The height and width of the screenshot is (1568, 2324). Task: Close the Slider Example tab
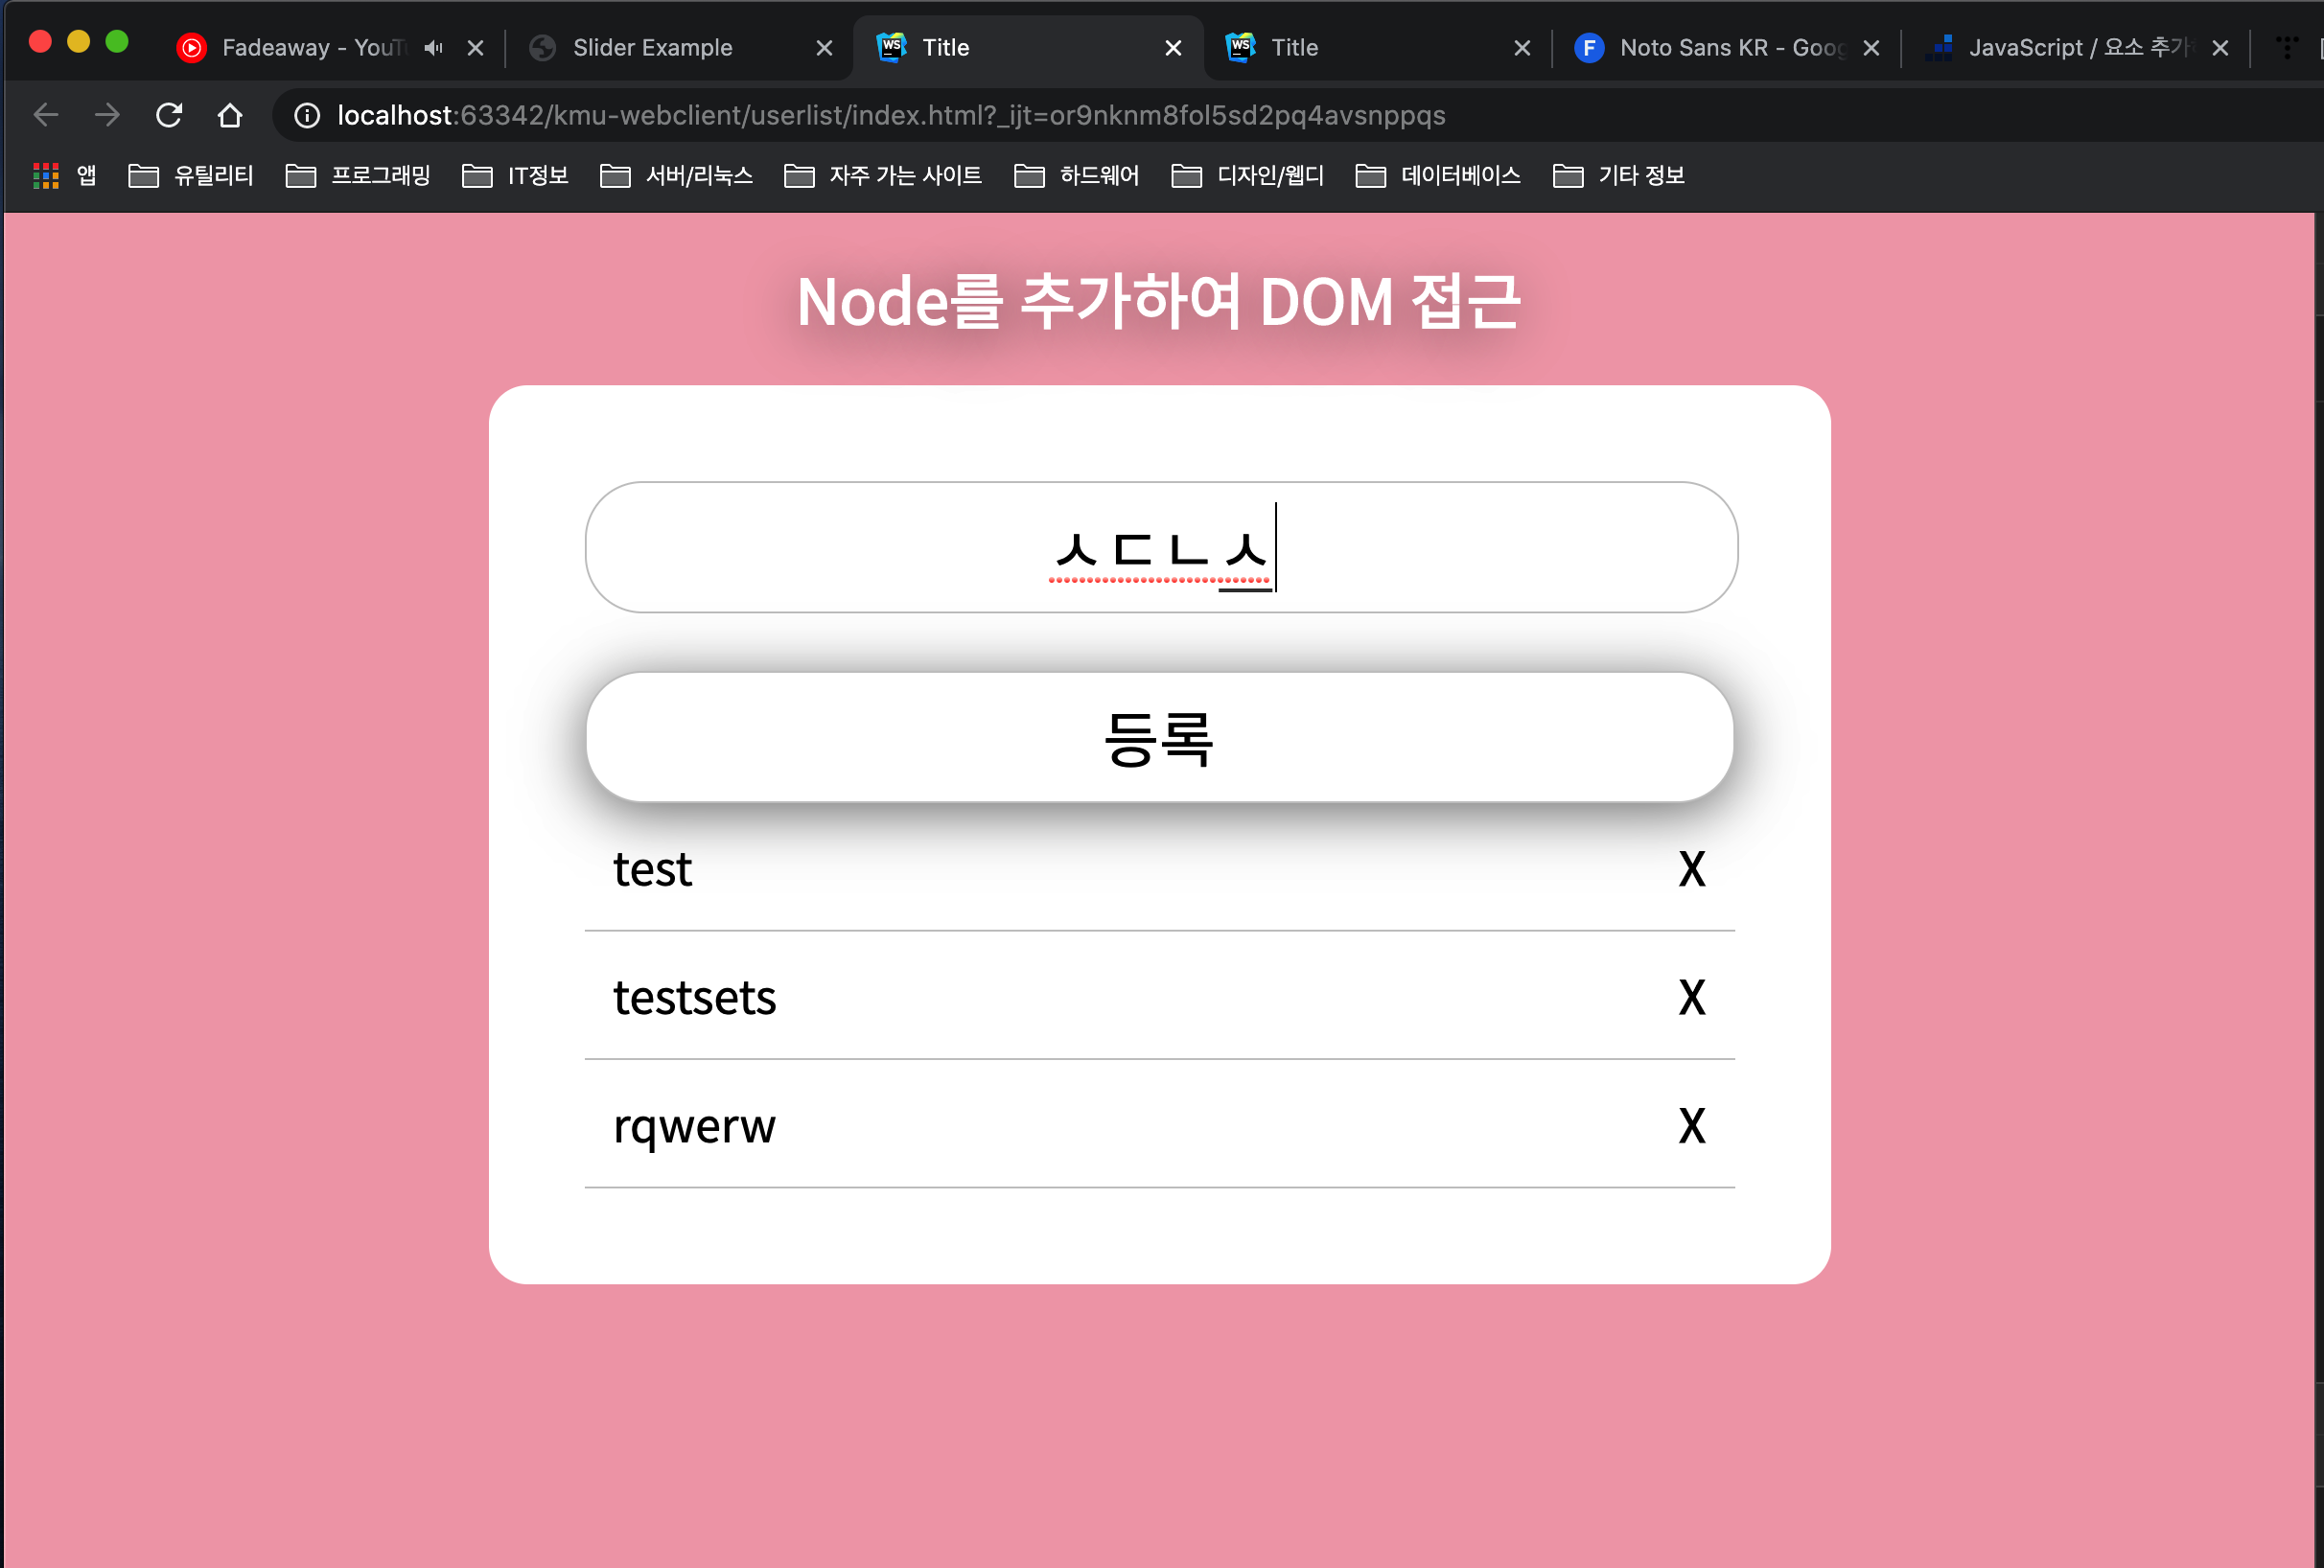click(x=824, y=48)
